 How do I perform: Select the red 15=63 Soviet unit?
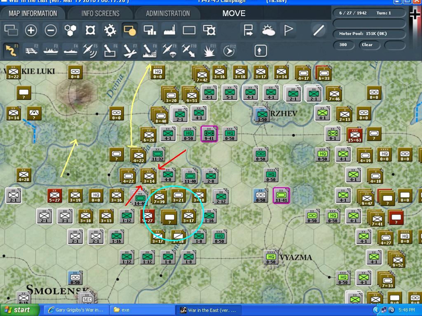(354, 135)
